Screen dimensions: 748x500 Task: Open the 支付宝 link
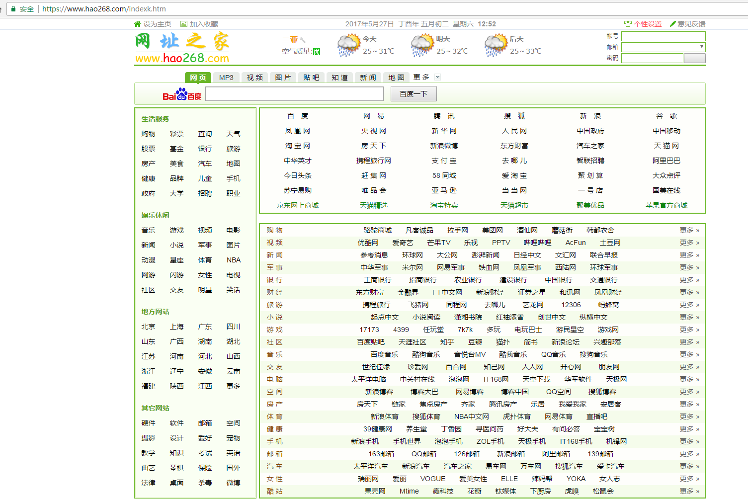point(444,161)
